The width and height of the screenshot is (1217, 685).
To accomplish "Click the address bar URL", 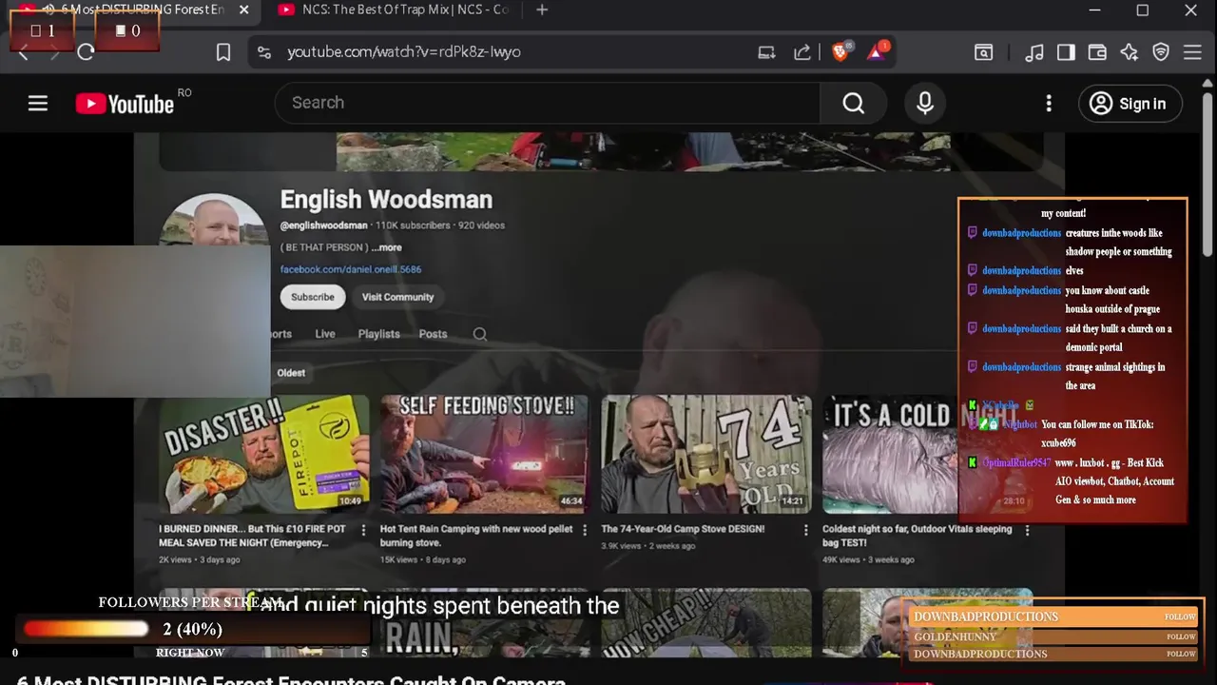I will [404, 52].
